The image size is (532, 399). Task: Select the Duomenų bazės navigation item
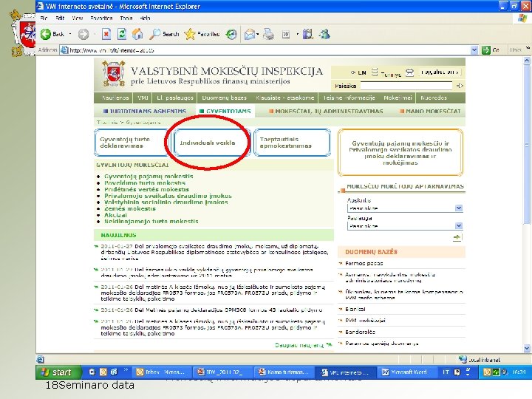[x=225, y=98]
